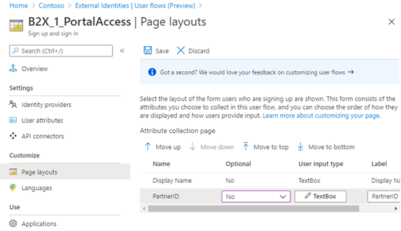Click the Languages globe icon
Screen dimensions: 401x231
tap(13, 187)
